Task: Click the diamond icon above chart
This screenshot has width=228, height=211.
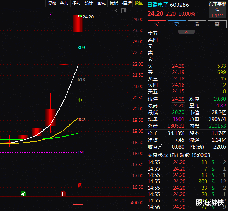Action: [117, 11]
